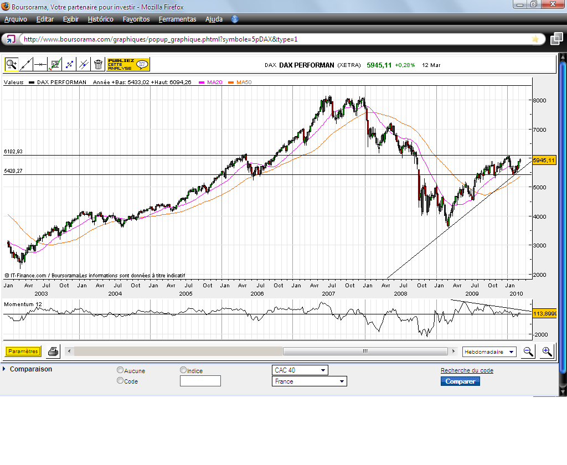Click the timeline scroll left arrow
This screenshot has height=465, width=567.
(x=69, y=351)
